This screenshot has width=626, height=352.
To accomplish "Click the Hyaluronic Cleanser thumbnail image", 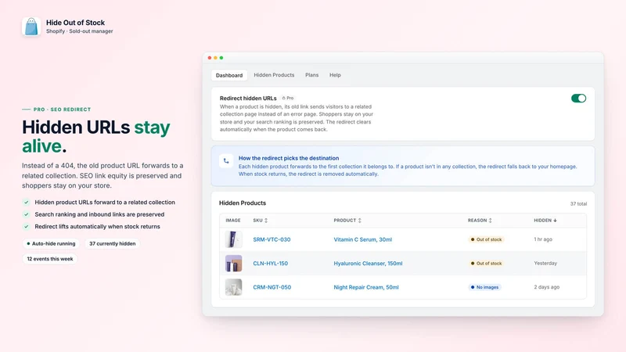I will [x=233, y=264].
